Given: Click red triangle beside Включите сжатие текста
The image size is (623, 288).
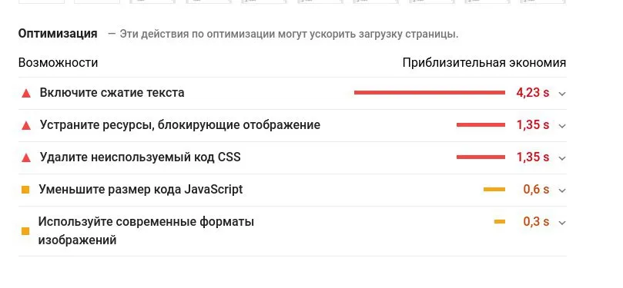Looking at the screenshot, I should [26, 94].
